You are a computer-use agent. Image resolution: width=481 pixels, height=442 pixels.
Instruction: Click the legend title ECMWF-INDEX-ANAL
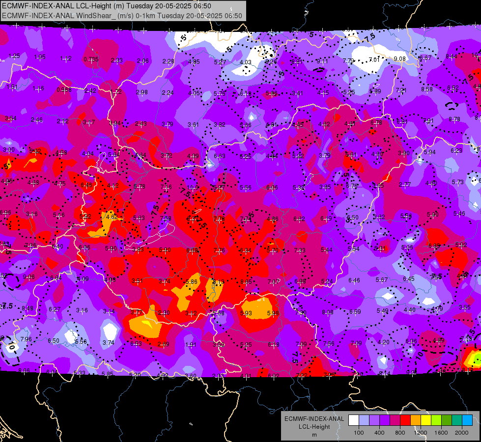click(x=314, y=419)
